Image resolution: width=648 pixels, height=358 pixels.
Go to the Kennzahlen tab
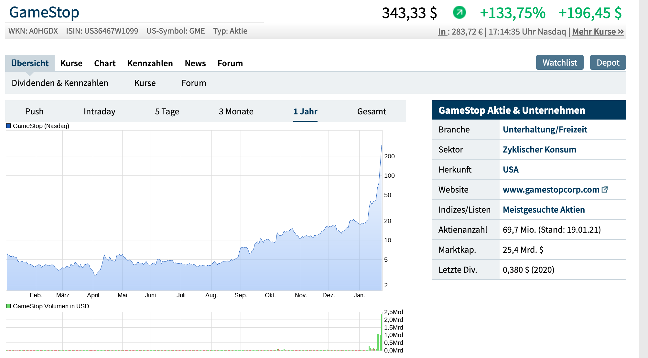[x=150, y=63]
